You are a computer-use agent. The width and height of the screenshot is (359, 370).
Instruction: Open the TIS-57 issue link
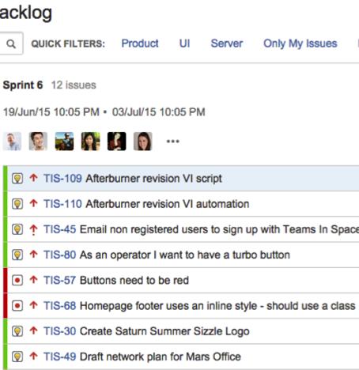(x=60, y=280)
